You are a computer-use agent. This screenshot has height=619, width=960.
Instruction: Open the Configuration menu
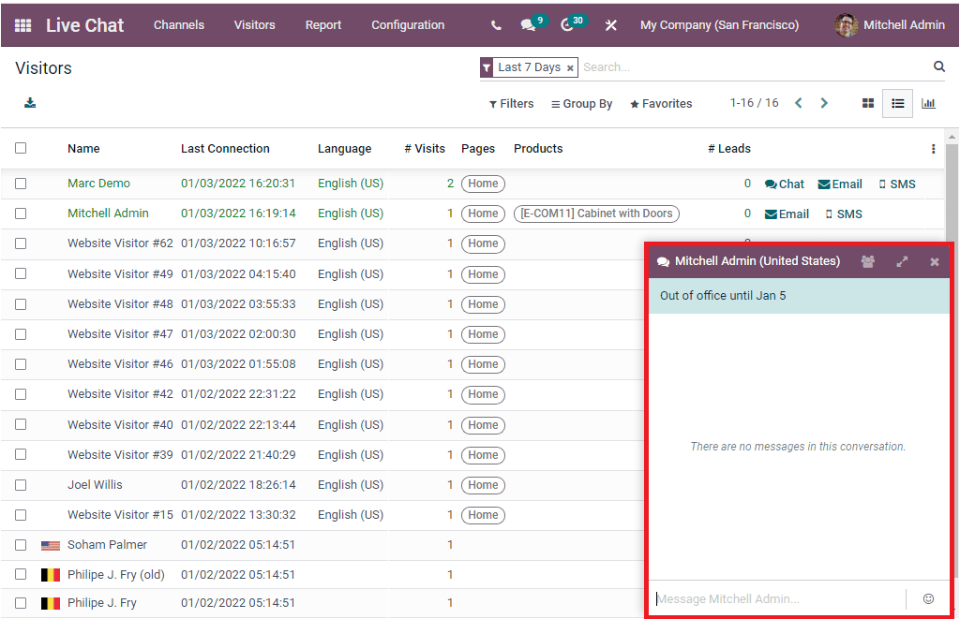click(x=408, y=25)
